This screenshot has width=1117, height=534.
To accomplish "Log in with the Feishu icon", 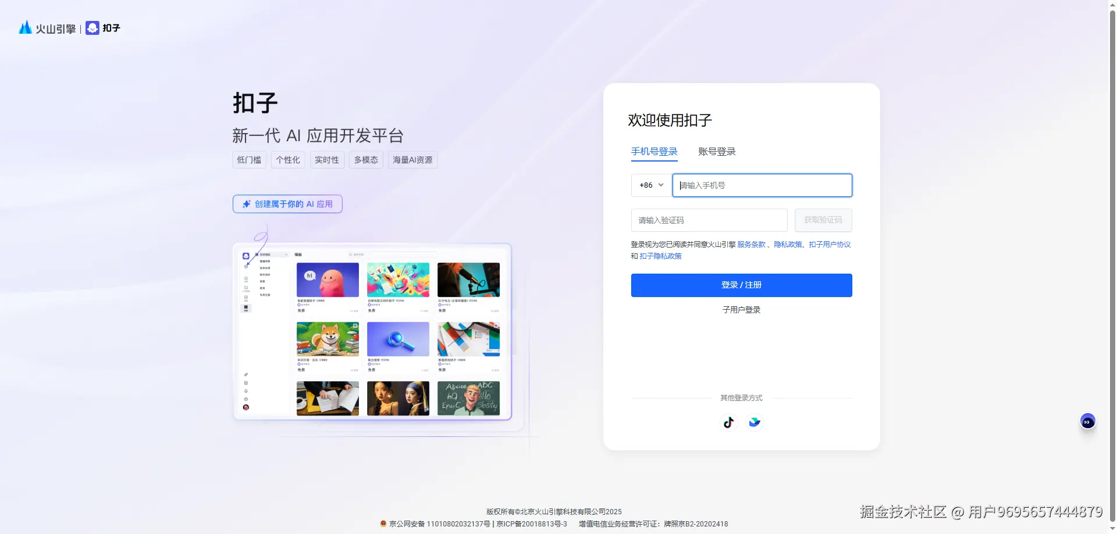I will coord(755,422).
